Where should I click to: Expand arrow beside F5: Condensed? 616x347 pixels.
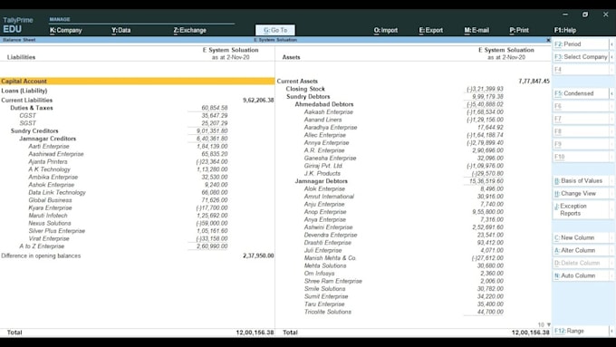tap(611, 93)
